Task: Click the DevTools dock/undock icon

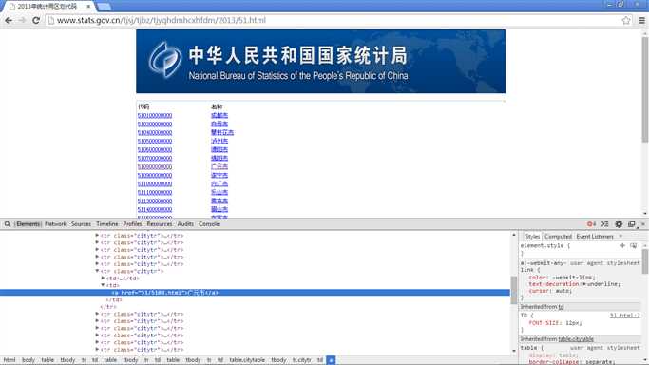Action: pyautogui.click(x=631, y=224)
